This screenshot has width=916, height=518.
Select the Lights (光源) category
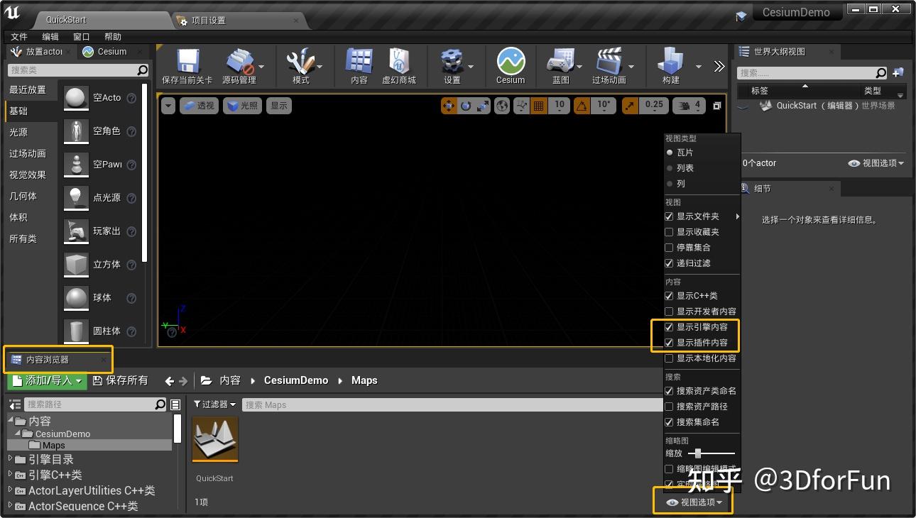point(18,133)
